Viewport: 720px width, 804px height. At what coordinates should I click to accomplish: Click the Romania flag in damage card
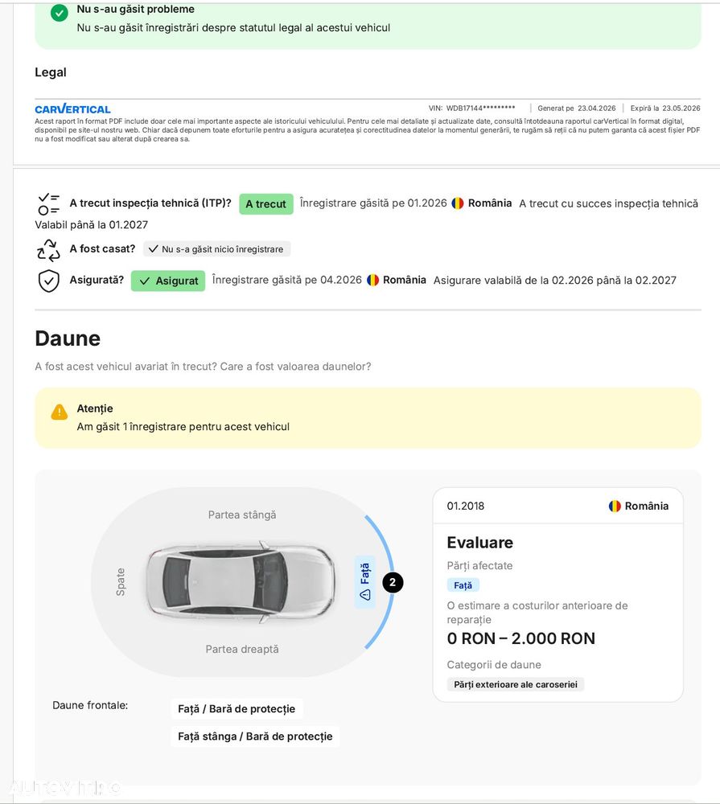pyautogui.click(x=615, y=507)
